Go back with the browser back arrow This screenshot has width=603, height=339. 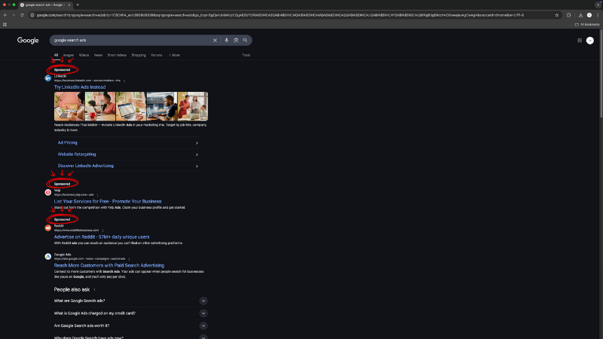click(5, 15)
